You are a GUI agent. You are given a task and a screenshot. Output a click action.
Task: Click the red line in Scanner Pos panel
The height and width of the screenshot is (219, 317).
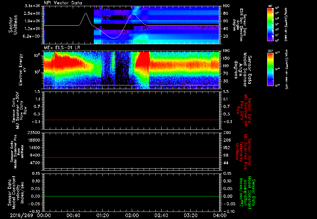coord(132,157)
